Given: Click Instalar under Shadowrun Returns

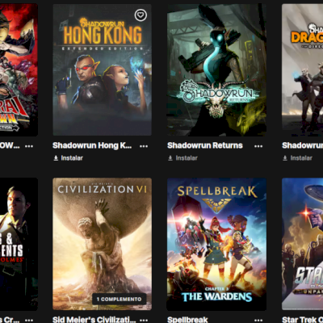Looking at the screenshot, I should point(187,158).
